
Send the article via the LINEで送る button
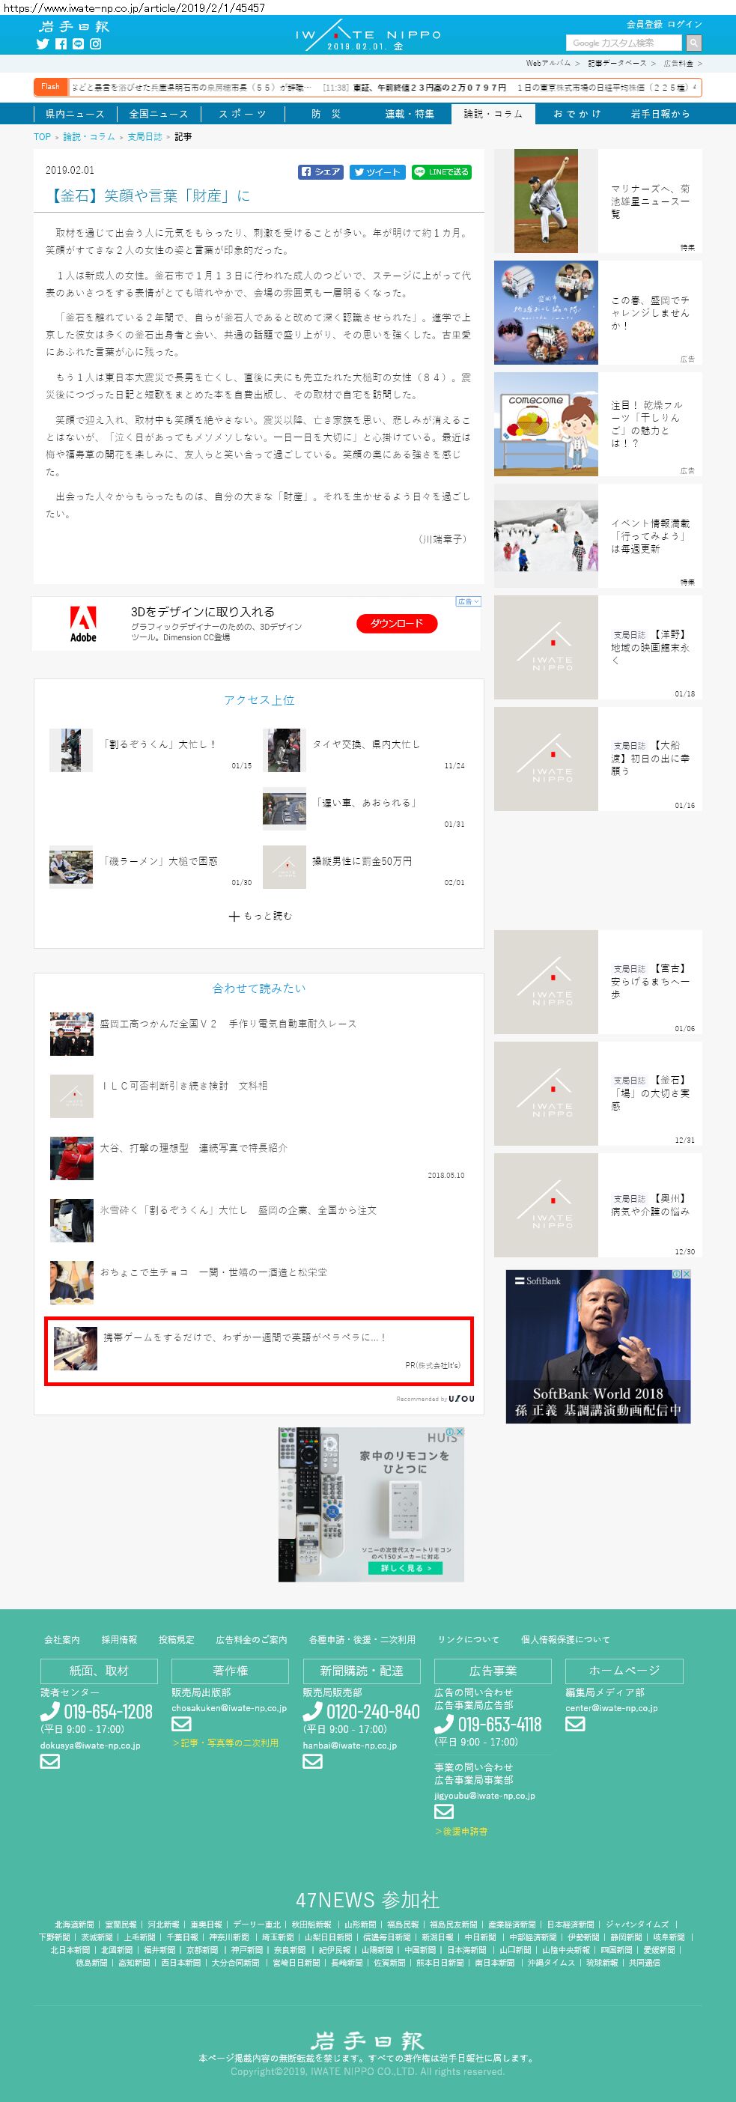pyautogui.click(x=442, y=171)
